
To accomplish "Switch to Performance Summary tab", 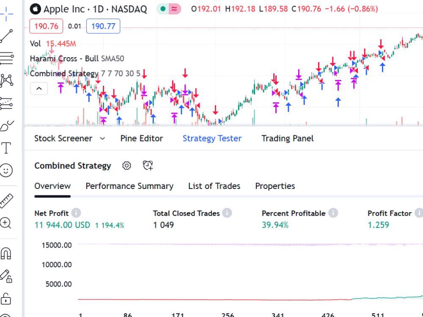I will 129,186.
